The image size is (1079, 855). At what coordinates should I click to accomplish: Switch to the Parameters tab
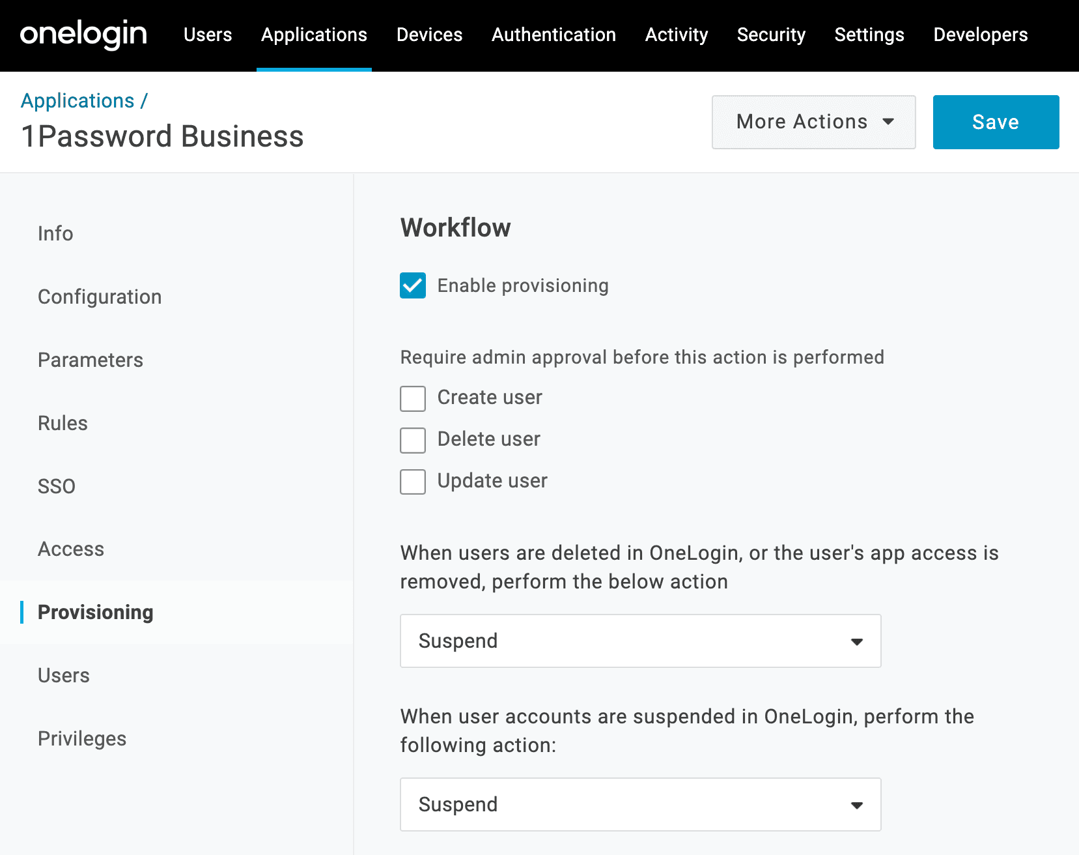click(91, 360)
